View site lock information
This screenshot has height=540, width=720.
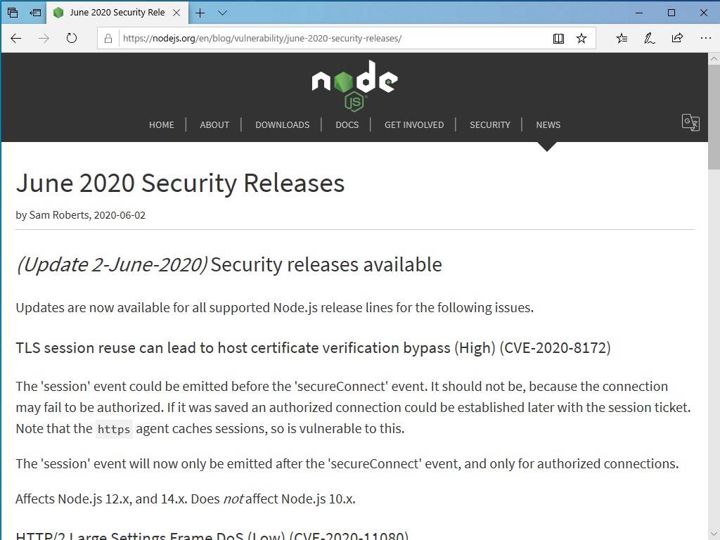[x=108, y=39]
